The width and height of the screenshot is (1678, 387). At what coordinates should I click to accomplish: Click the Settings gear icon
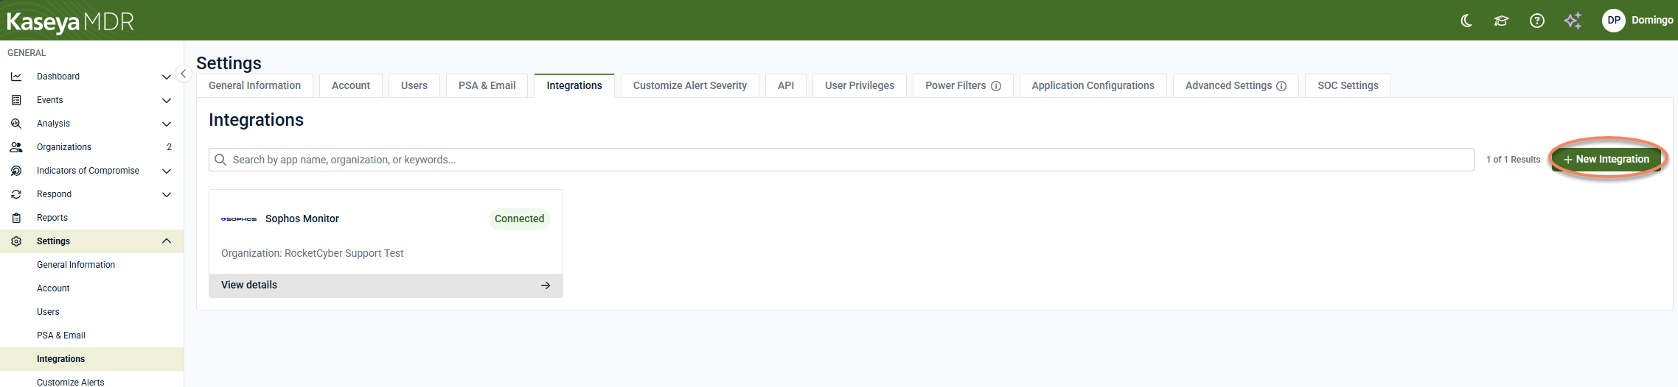click(x=16, y=241)
